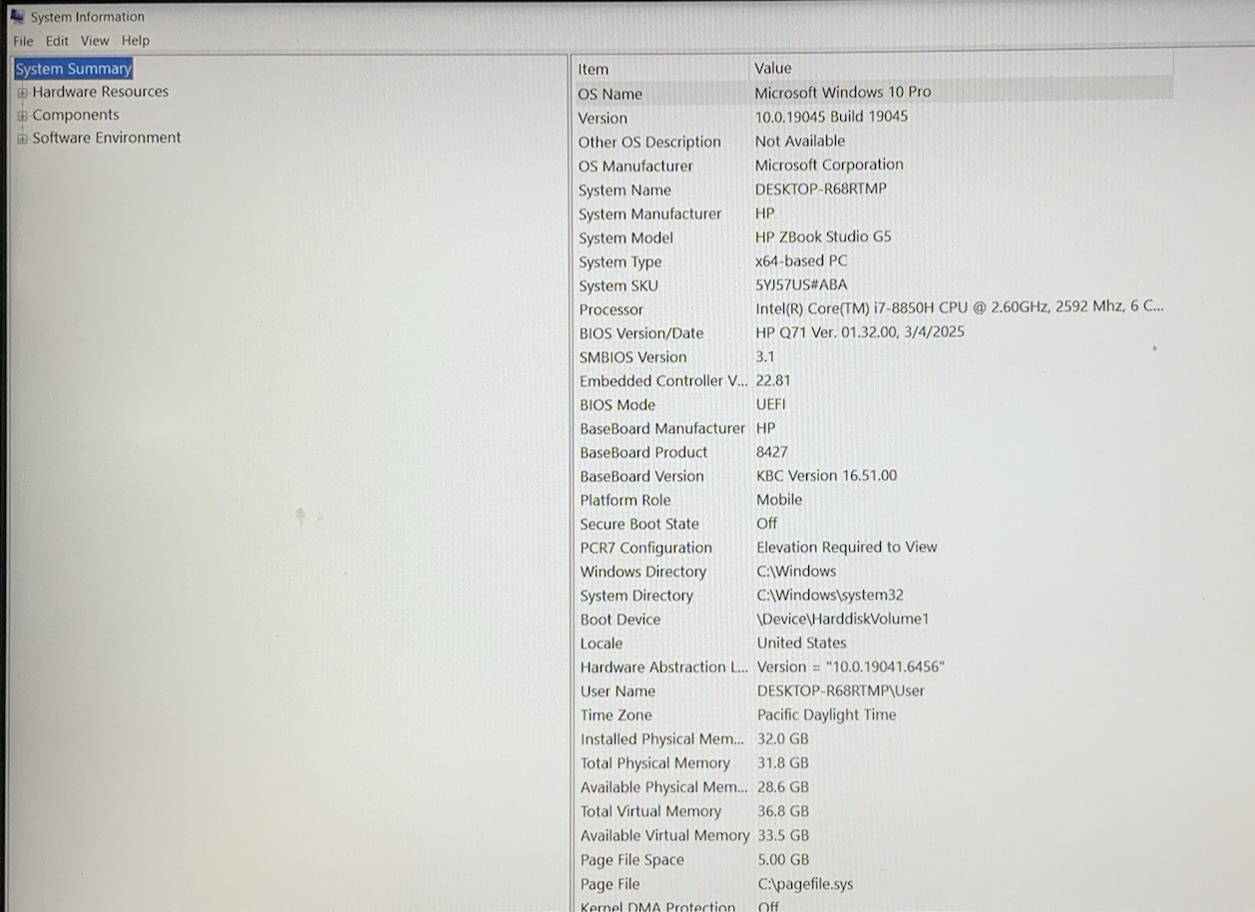This screenshot has width=1255, height=912.
Task: Select the SMBIOS Version row
Action: (873, 357)
